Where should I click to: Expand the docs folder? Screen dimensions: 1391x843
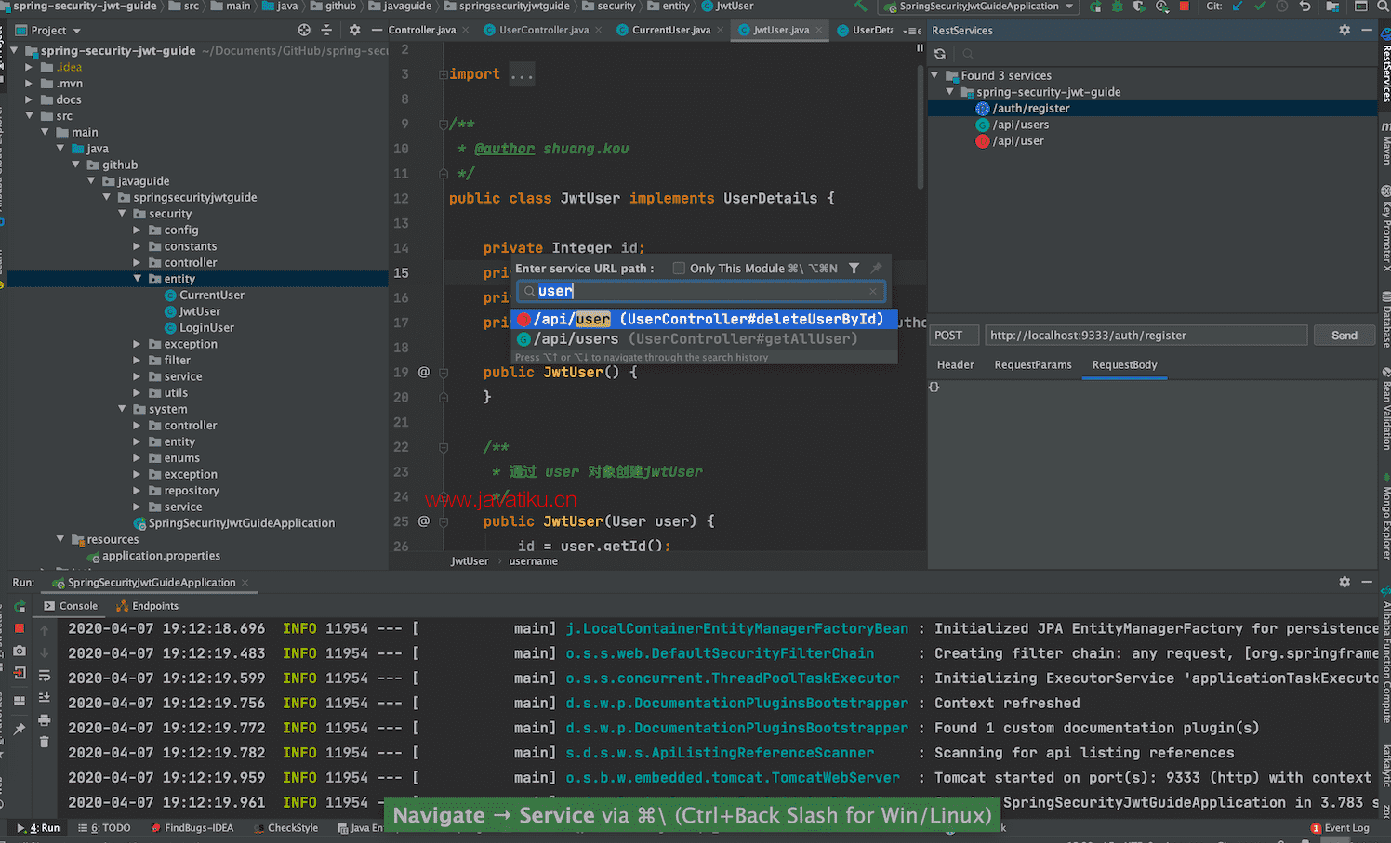(x=29, y=99)
